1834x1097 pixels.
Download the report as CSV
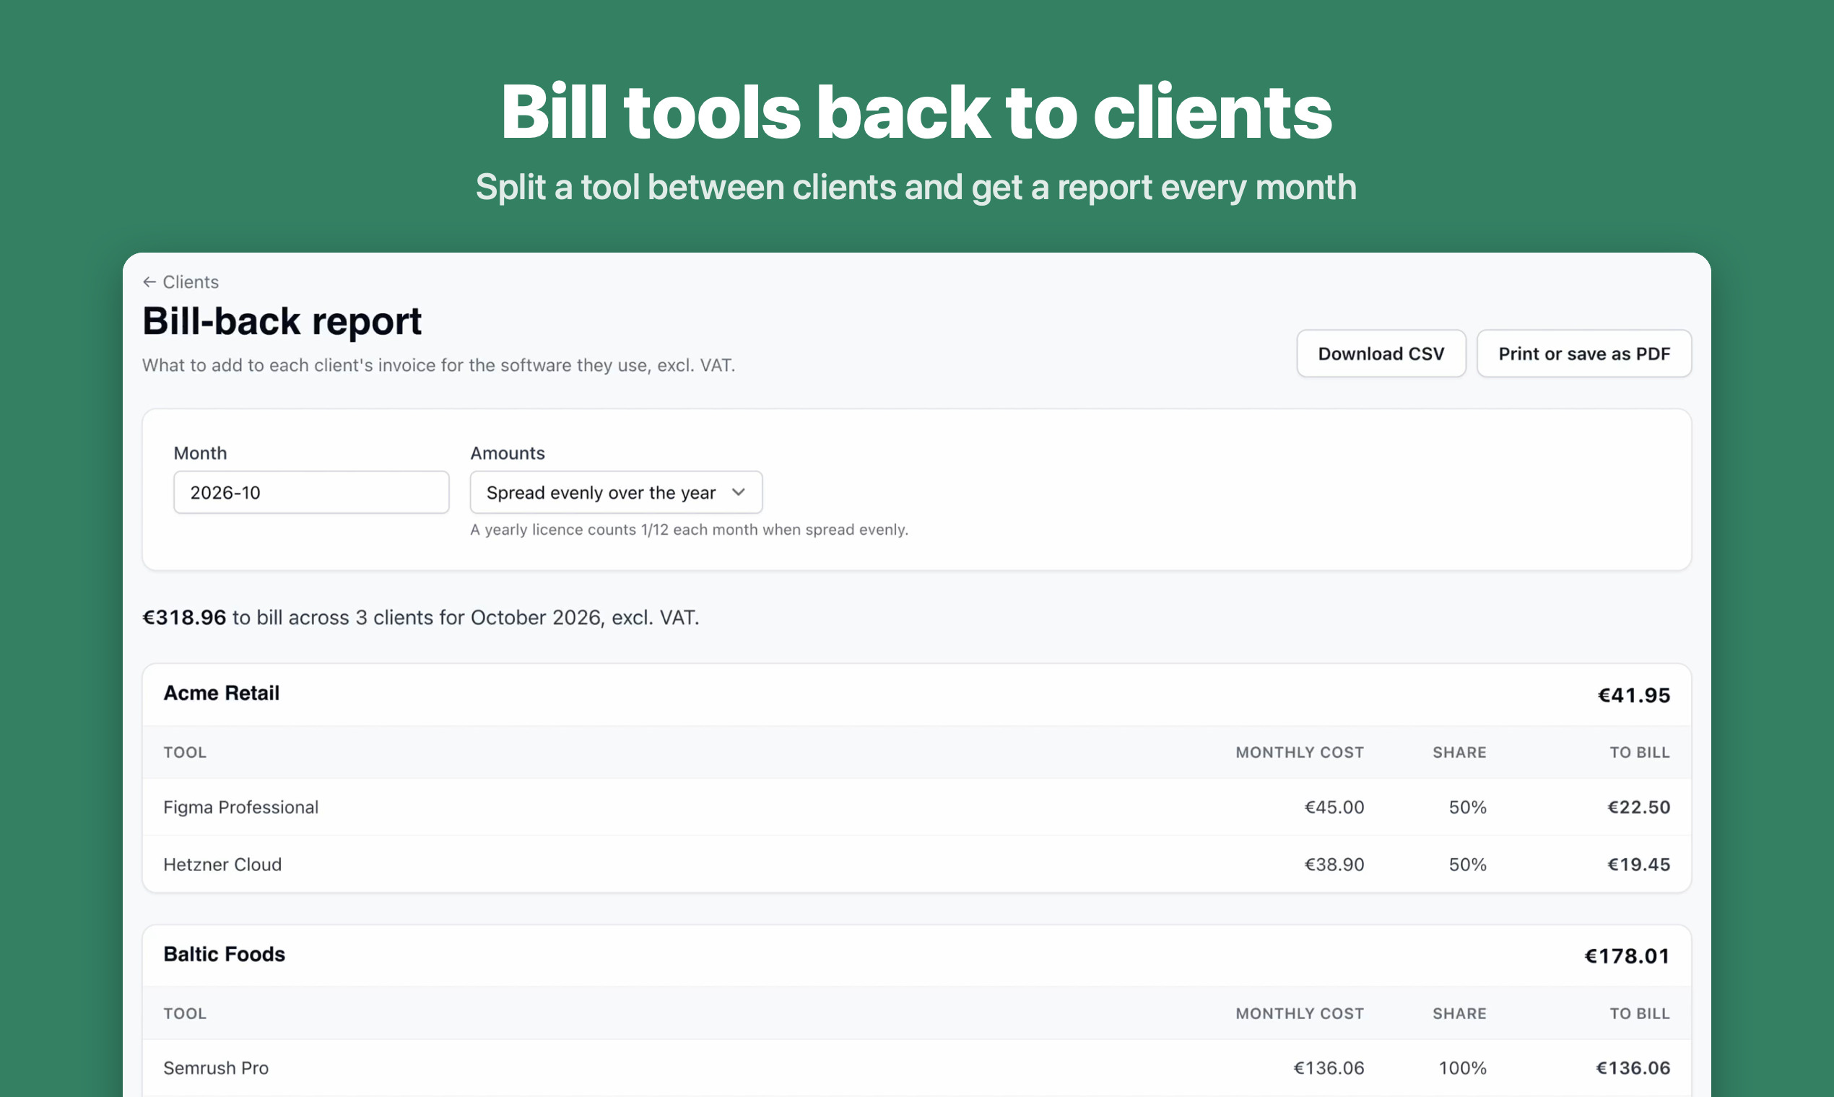click(1381, 354)
